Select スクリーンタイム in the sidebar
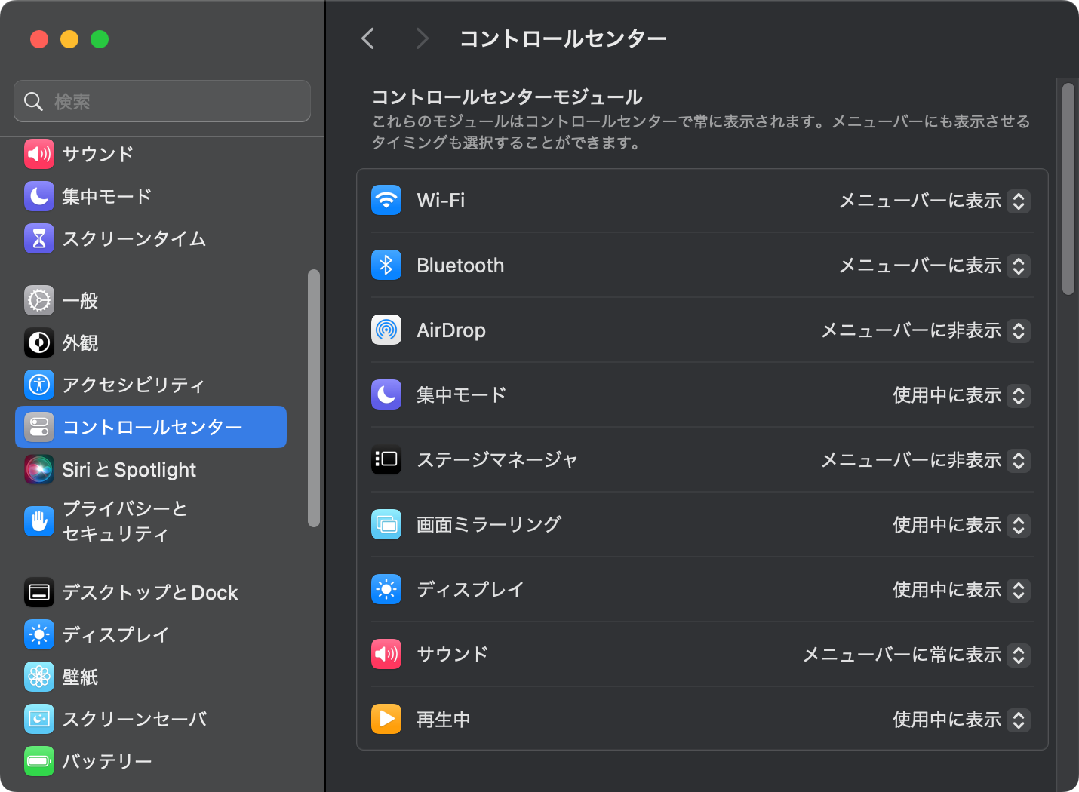Image resolution: width=1079 pixels, height=792 pixels. point(134,238)
